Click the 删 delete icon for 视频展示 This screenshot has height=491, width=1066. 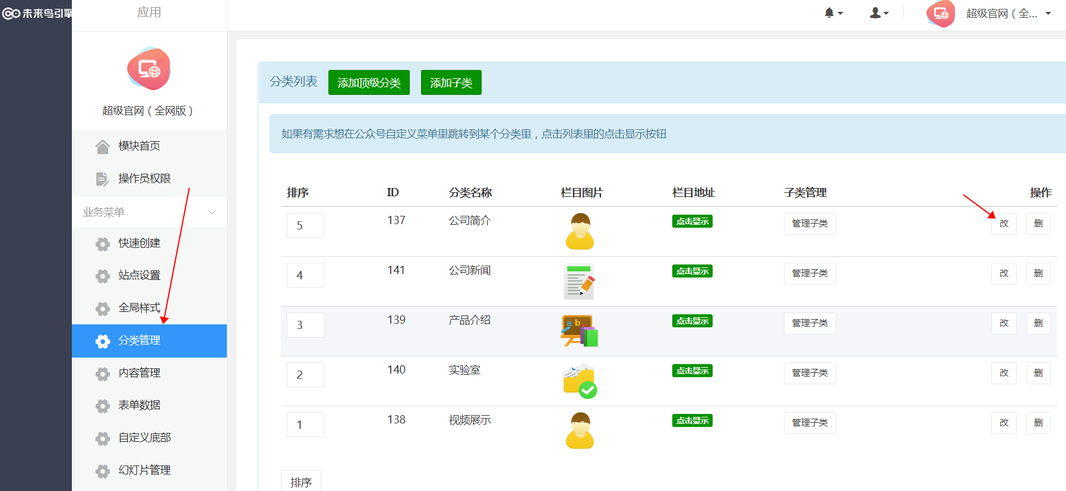pyautogui.click(x=1038, y=423)
